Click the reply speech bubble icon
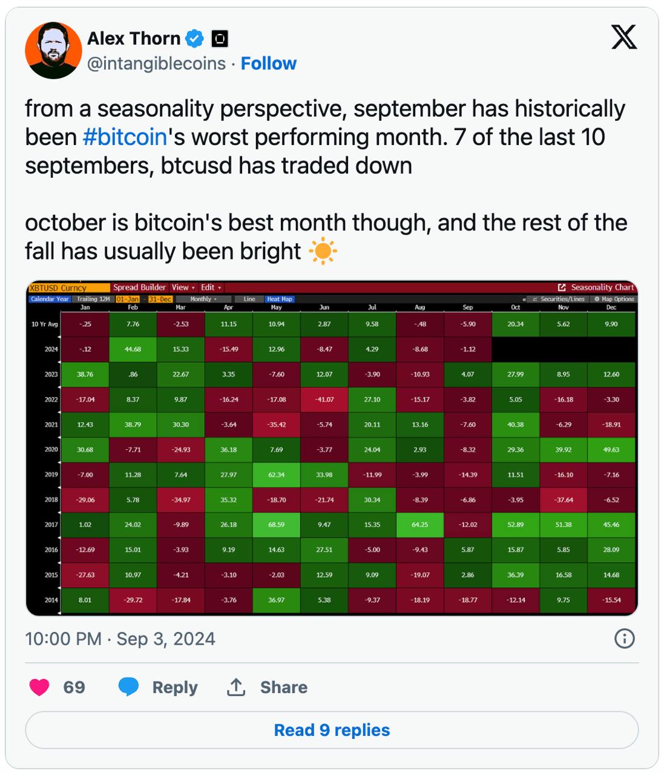This screenshot has height=774, width=664. (128, 687)
